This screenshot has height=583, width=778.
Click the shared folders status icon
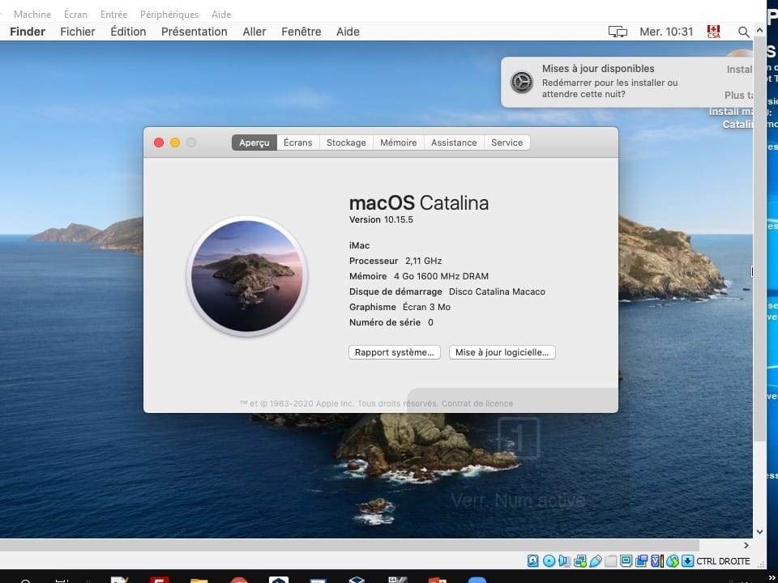[x=611, y=561]
